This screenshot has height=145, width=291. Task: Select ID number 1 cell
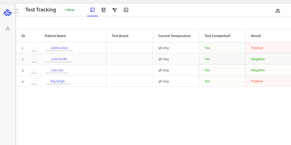pyautogui.click(x=22, y=48)
